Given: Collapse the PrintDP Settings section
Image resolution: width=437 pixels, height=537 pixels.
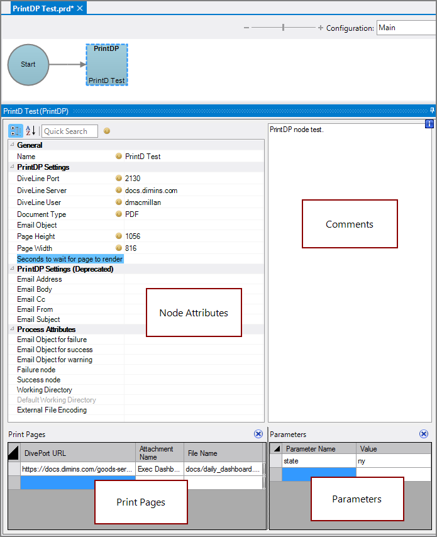Looking at the screenshot, I should [13, 167].
